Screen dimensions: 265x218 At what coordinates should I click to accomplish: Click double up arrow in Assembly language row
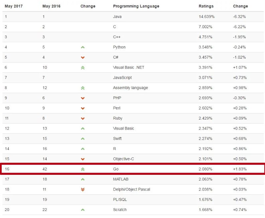(x=83, y=88)
